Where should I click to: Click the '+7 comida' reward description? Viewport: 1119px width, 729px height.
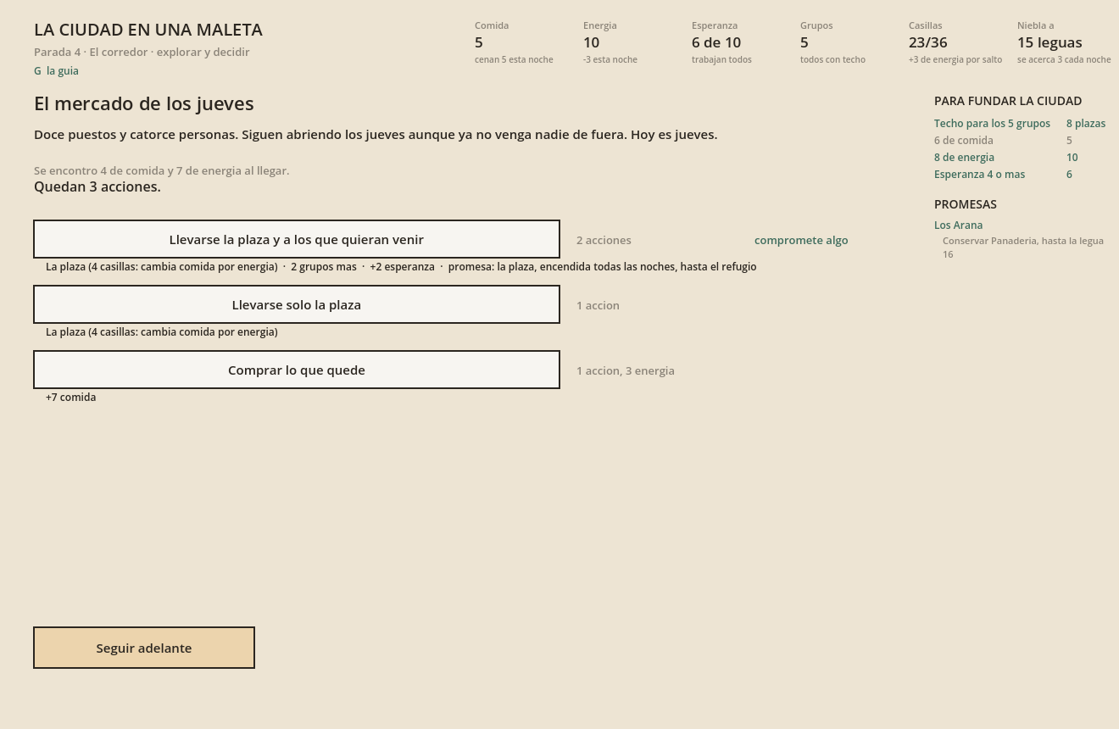[x=71, y=398]
